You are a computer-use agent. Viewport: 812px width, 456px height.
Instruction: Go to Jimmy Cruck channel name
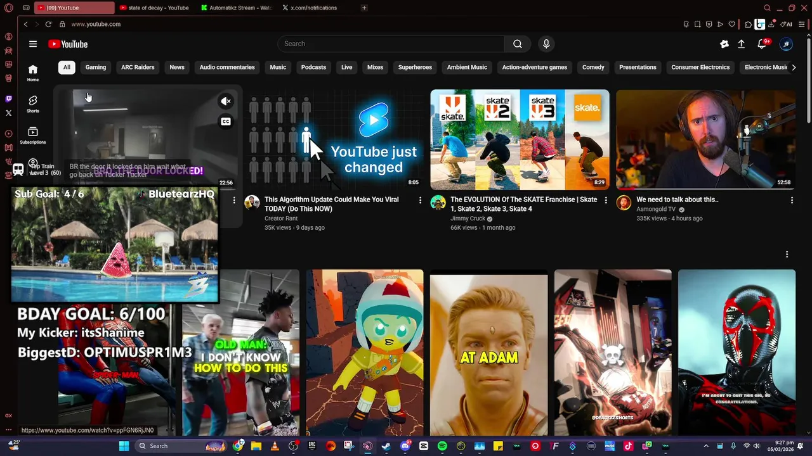pos(468,218)
